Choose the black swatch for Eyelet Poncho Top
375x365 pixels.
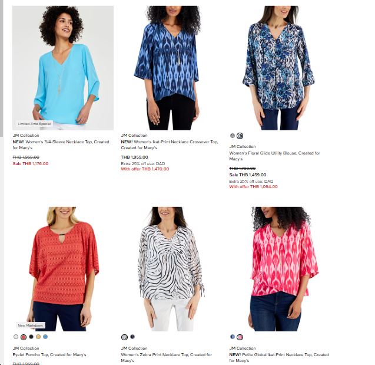tap(31, 337)
